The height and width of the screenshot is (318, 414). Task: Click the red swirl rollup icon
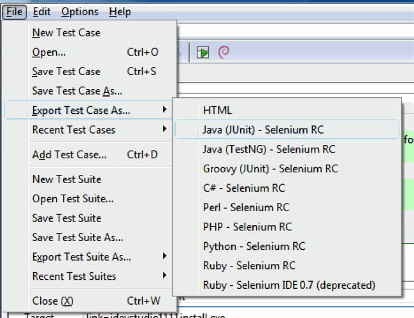224,52
